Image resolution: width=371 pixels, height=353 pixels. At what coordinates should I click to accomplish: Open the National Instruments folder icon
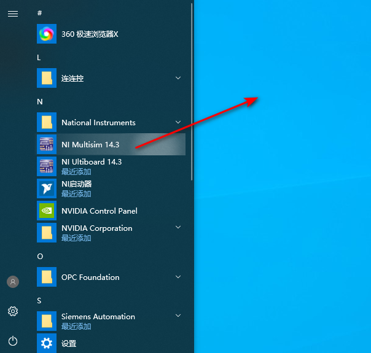pyautogui.click(x=47, y=122)
